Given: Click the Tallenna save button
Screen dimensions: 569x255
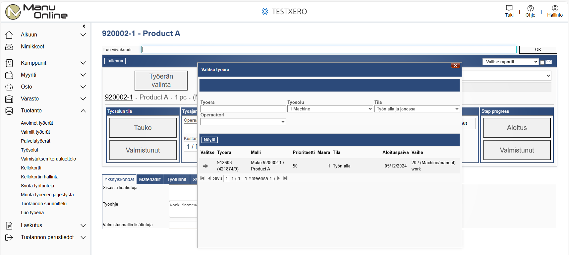Looking at the screenshot, I should point(115,61).
